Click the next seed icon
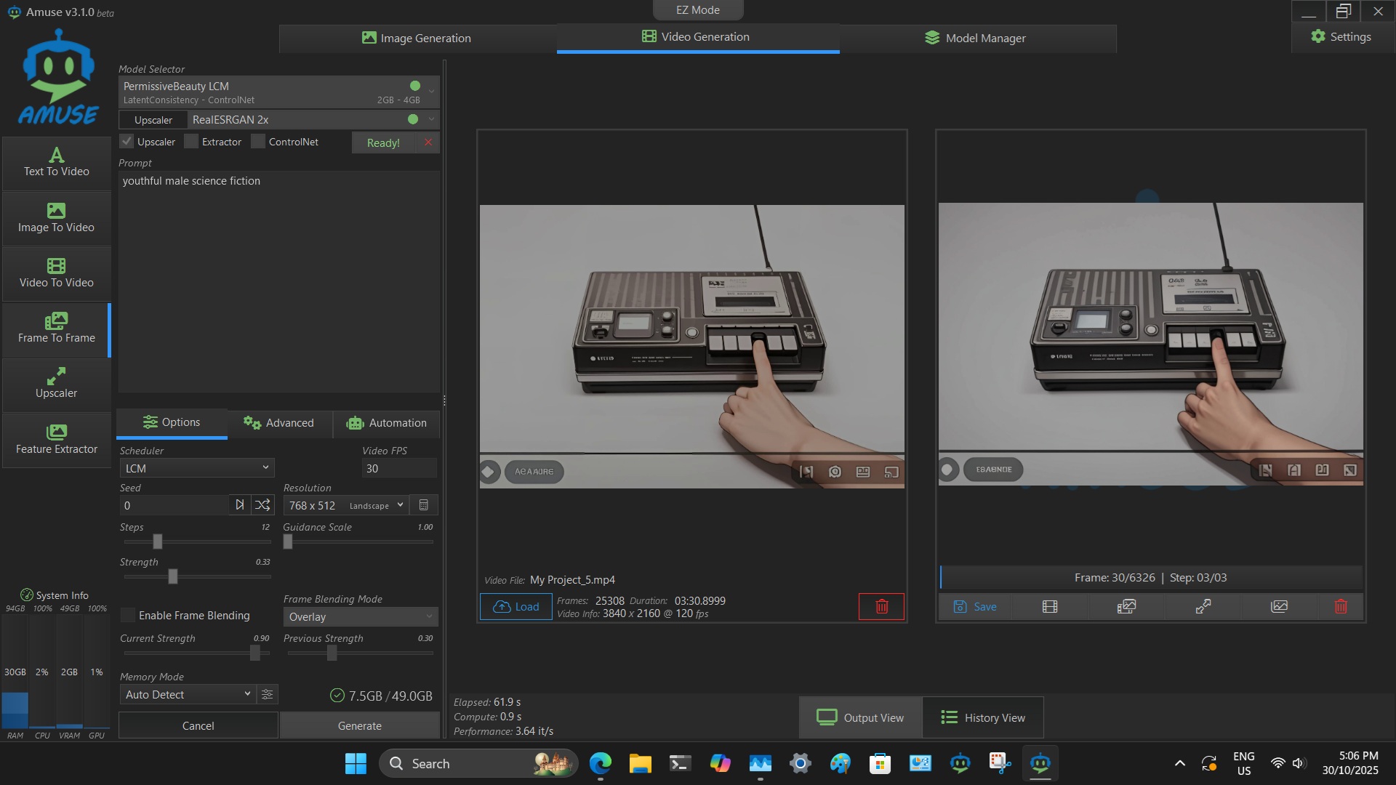Image resolution: width=1396 pixels, height=785 pixels. click(x=240, y=505)
